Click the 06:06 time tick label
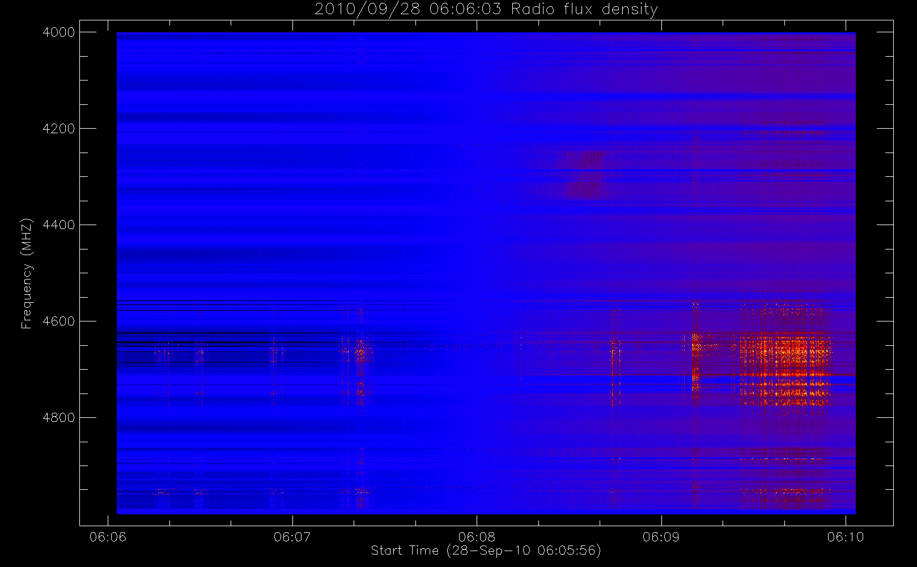Image resolution: width=917 pixels, height=567 pixels. click(108, 537)
